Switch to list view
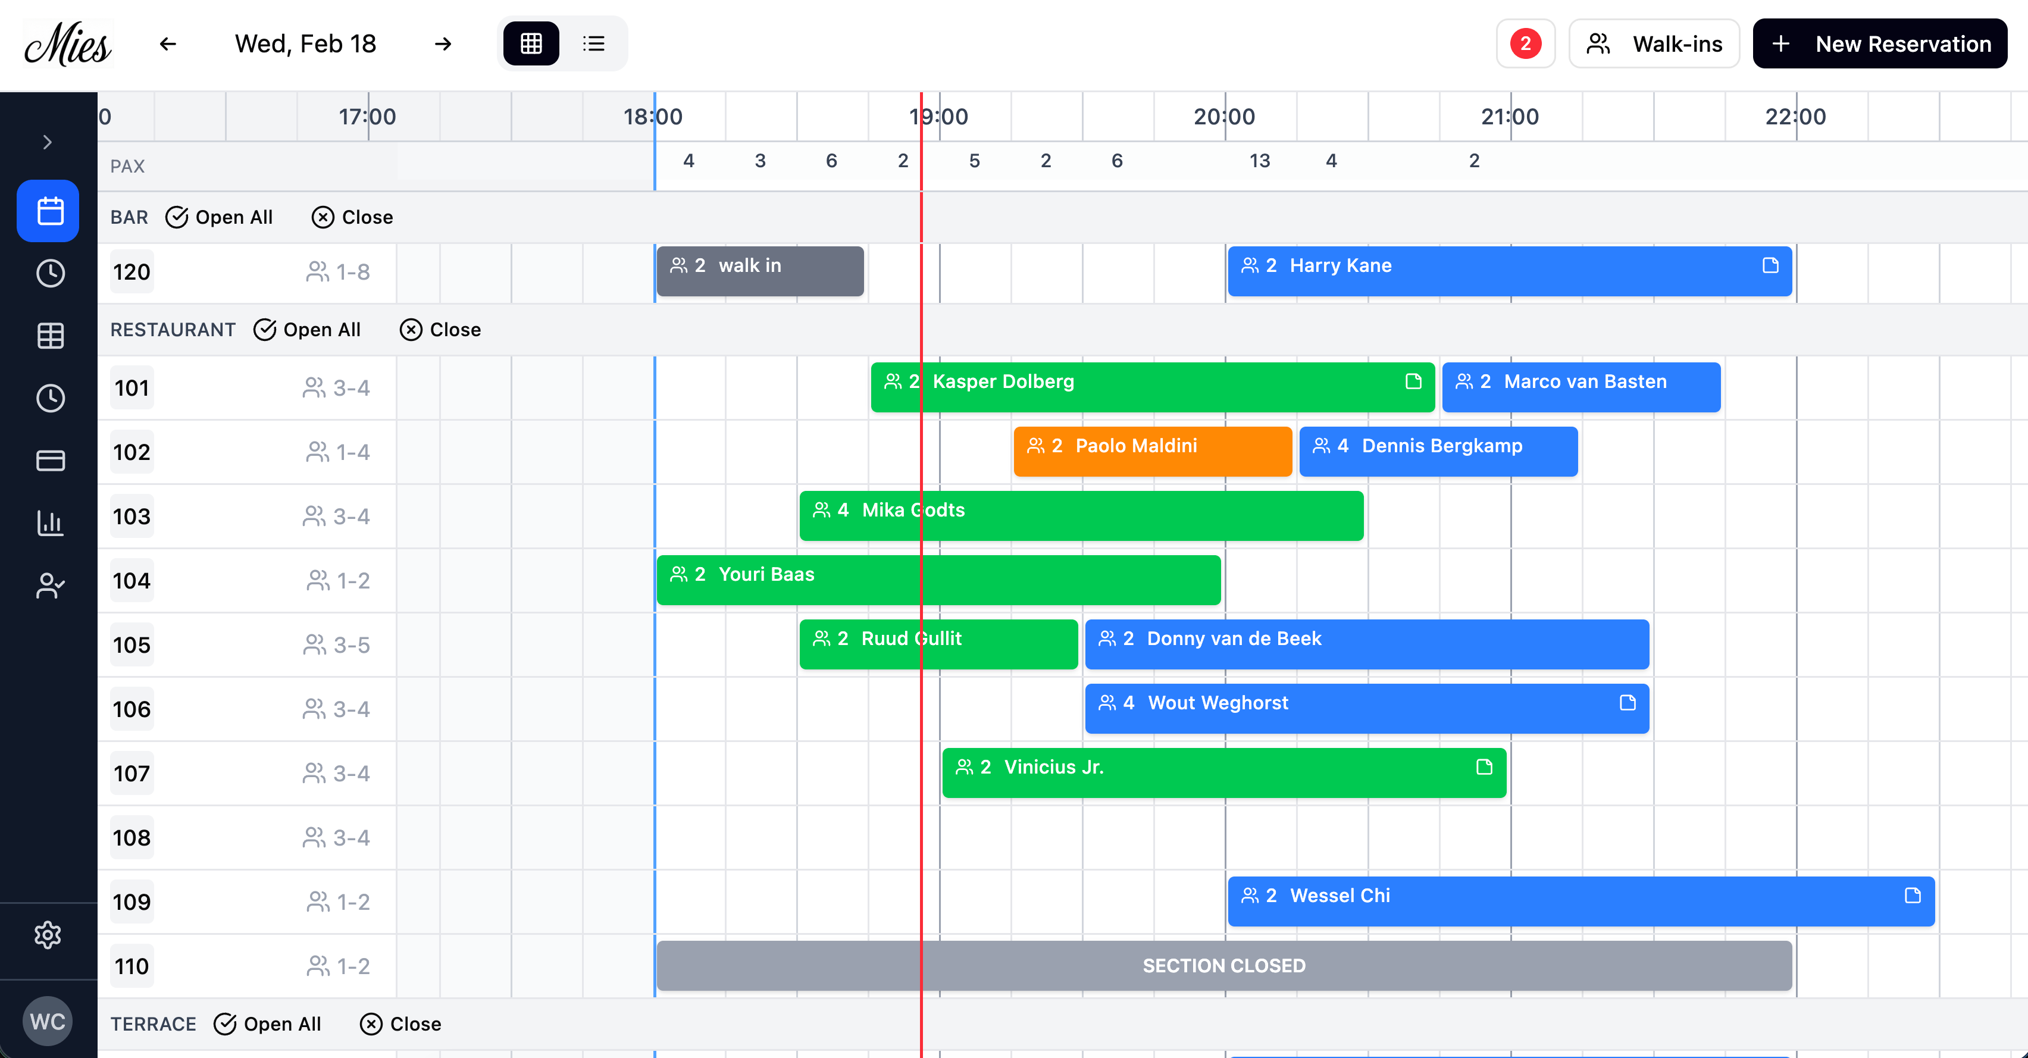 pyautogui.click(x=594, y=43)
